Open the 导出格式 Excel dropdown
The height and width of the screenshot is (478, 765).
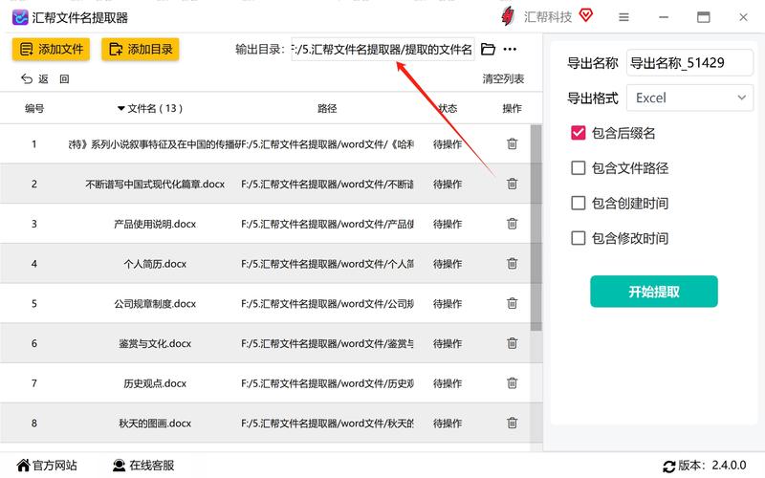(x=689, y=98)
